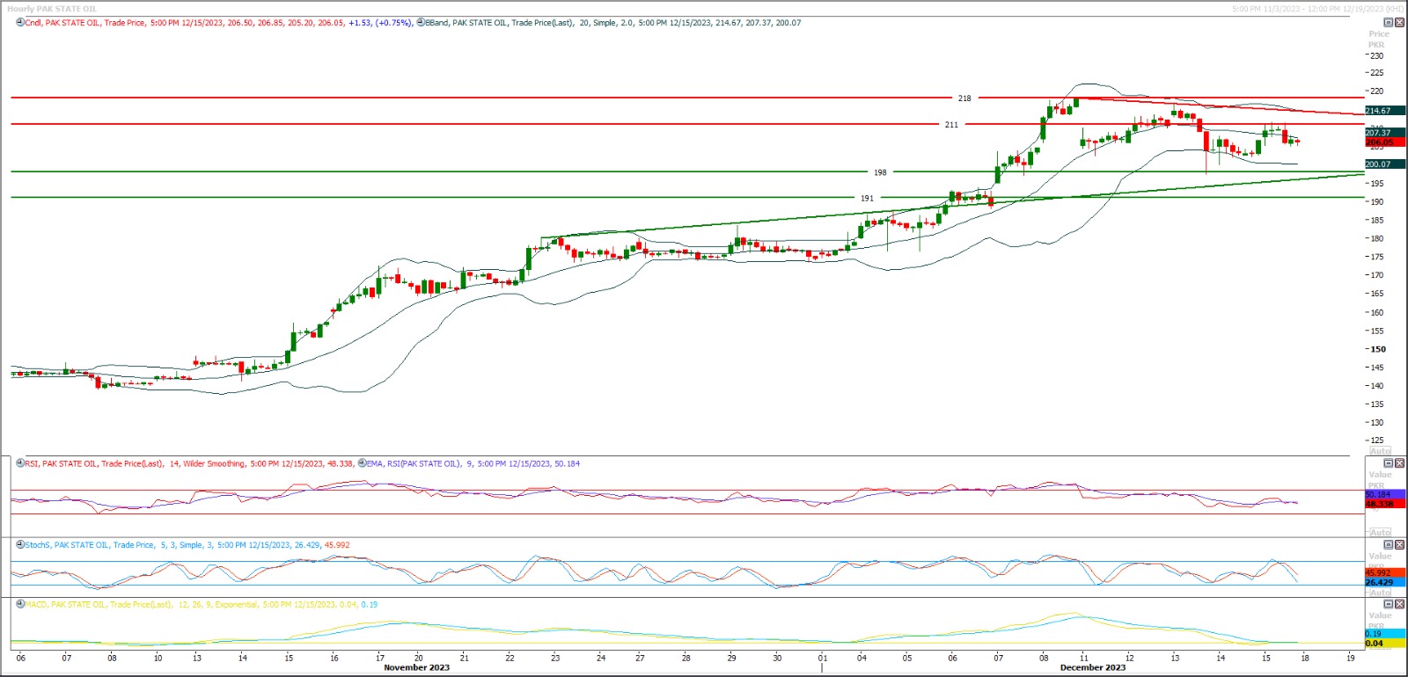Select the EMA RSI legend text
Viewport: 1408px width, 677px height.
point(473,463)
